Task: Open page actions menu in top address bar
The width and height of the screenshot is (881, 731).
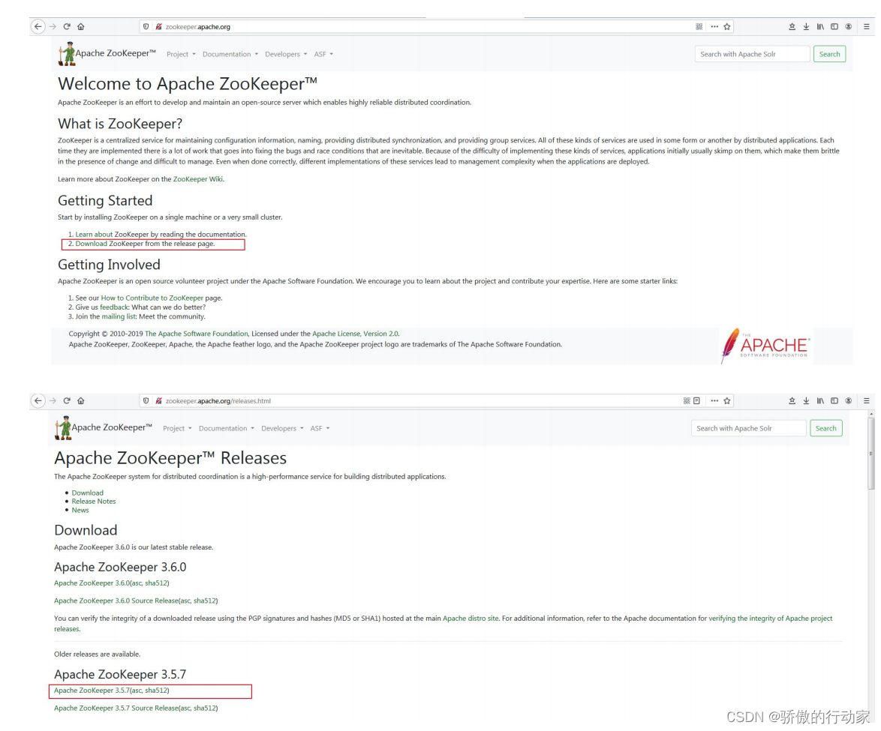Action: coord(714,26)
